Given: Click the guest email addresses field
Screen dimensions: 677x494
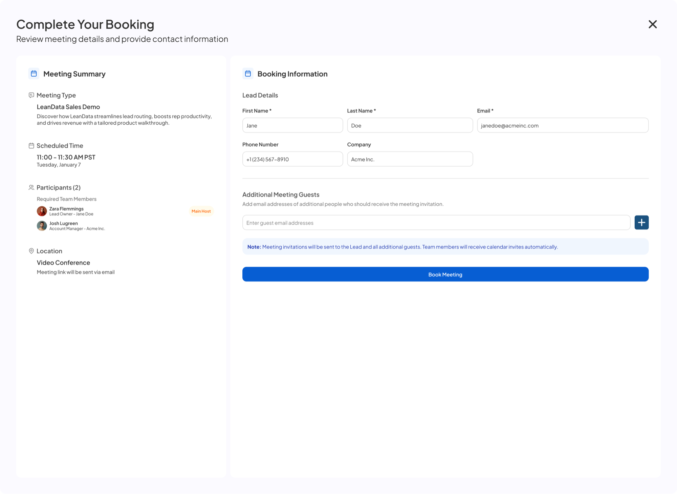Looking at the screenshot, I should point(436,223).
